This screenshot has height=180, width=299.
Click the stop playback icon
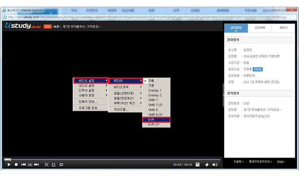point(16,165)
